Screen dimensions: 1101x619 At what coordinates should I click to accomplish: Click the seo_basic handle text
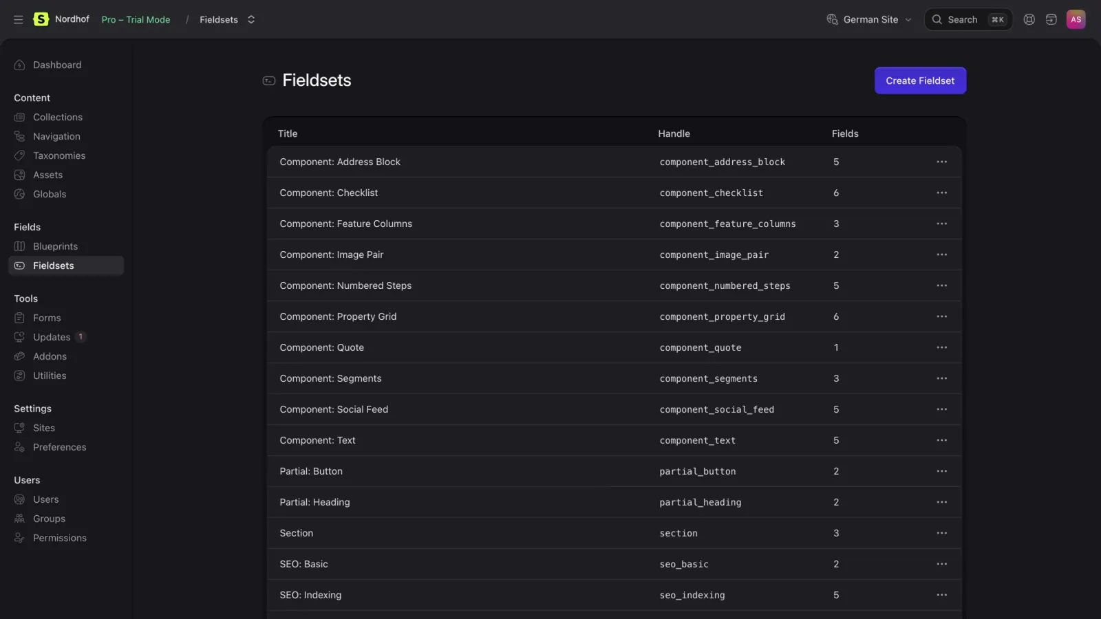point(684,564)
